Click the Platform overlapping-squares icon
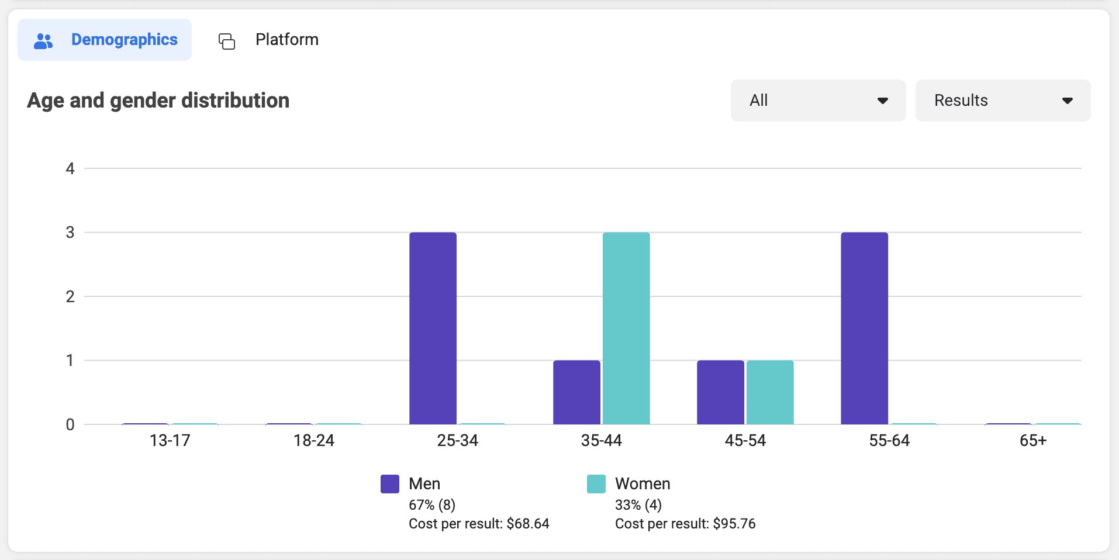Screen dimensions: 1119x560 pyautogui.click(x=227, y=41)
